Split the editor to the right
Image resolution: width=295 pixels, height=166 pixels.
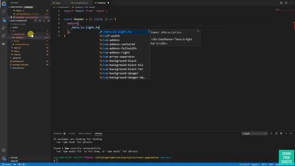pyautogui.click(x=286, y=3)
